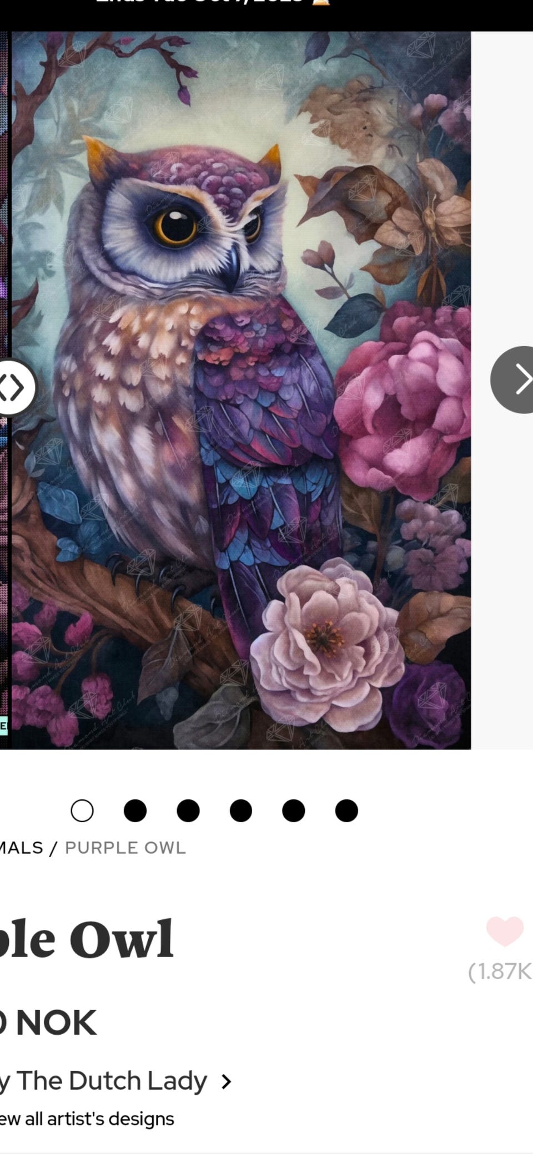533x1154 pixels.
Task: Add Purple Owl to favorites with heart
Action: point(505,931)
